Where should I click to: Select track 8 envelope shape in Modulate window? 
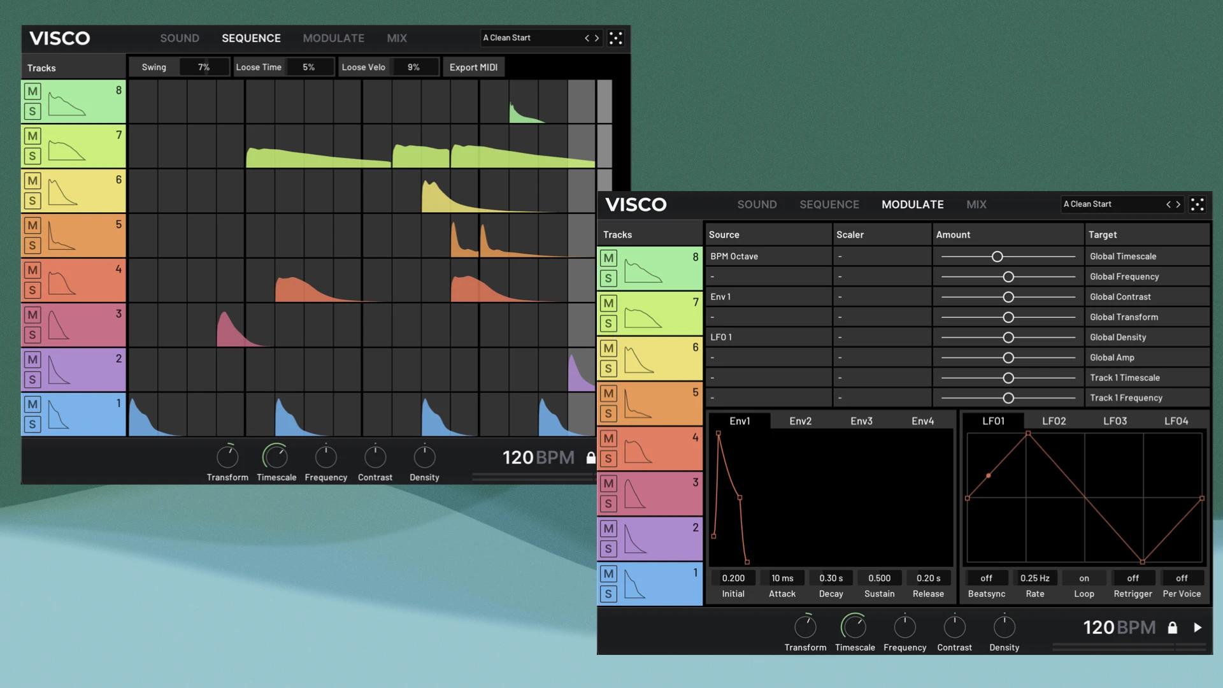[x=643, y=271]
